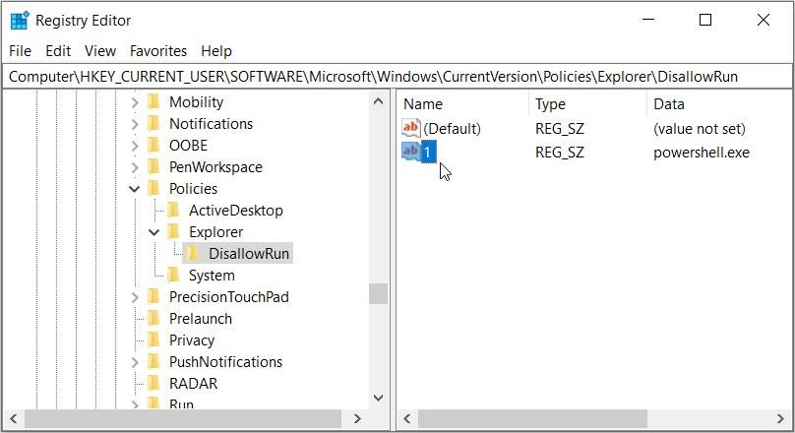Open the File menu
This screenshot has width=795, height=433.
[x=20, y=50]
